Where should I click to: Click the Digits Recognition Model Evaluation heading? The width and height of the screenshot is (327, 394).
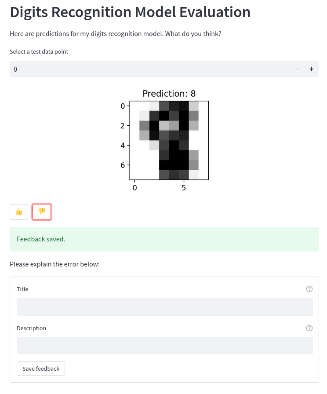pos(130,12)
